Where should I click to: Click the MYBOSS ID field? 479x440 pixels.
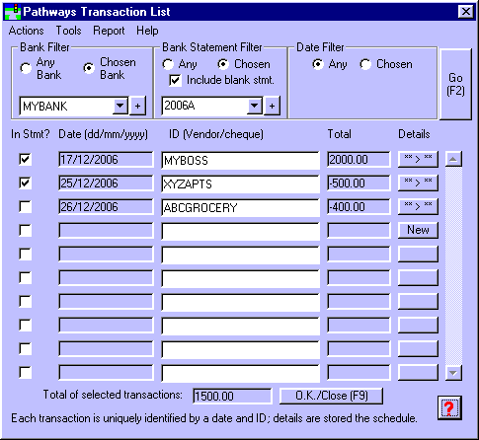click(240, 161)
